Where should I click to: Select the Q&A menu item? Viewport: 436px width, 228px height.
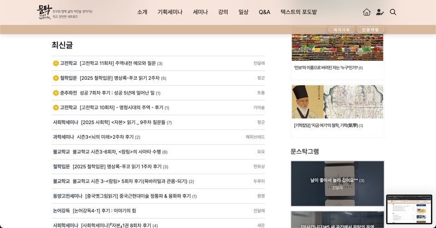pos(264,12)
